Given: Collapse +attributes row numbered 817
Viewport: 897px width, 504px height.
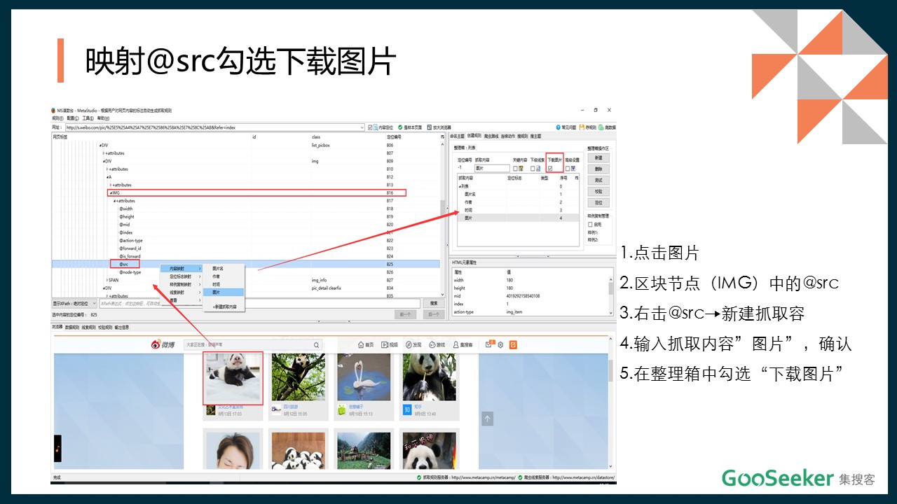Looking at the screenshot, I should point(115,200).
